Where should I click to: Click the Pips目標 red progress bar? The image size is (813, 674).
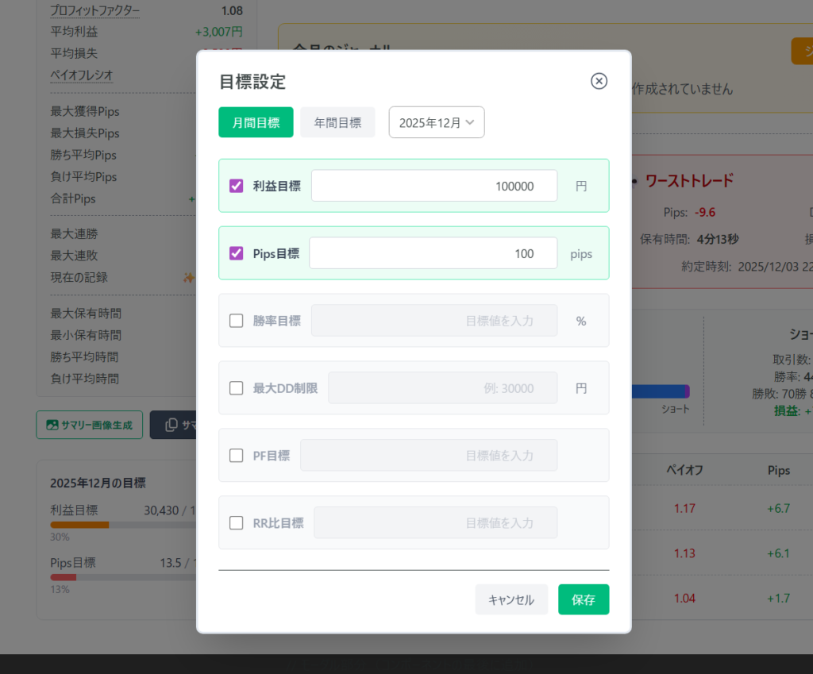[x=64, y=577]
